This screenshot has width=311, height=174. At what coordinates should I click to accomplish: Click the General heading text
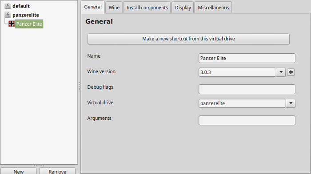click(99, 21)
